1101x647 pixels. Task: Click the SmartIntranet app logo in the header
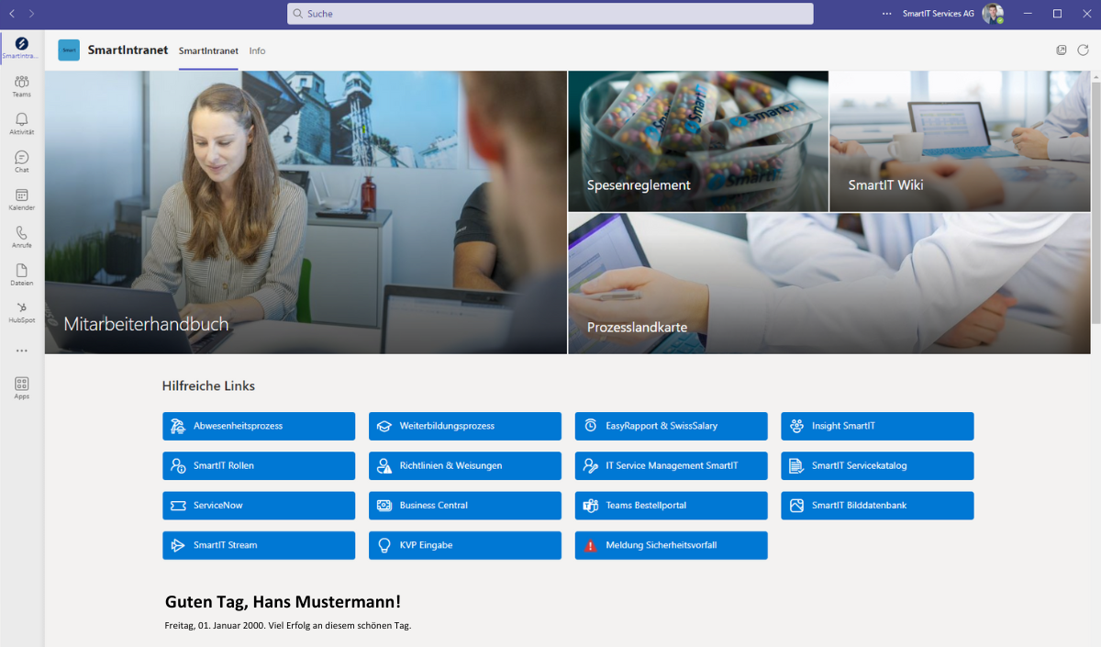tap(69, 50)
